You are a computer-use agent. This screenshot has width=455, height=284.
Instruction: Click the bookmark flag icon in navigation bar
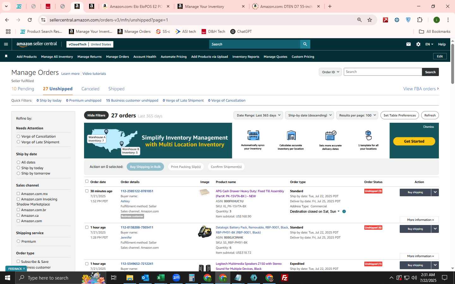click(x=6, y=56)
